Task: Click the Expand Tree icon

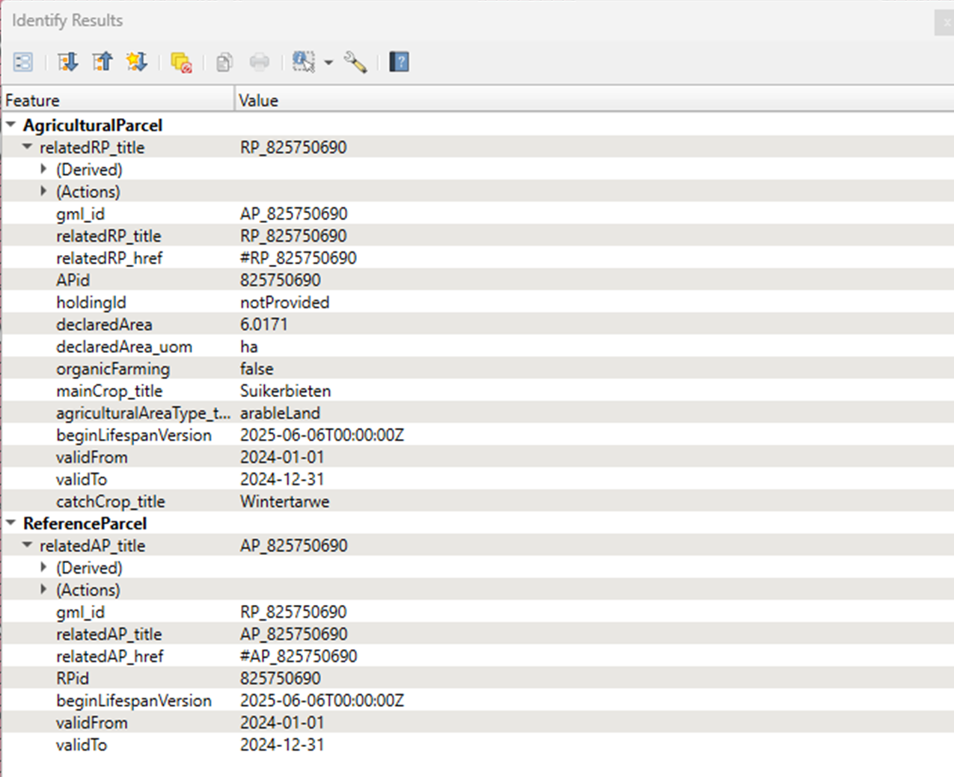Action: (67, 62)
